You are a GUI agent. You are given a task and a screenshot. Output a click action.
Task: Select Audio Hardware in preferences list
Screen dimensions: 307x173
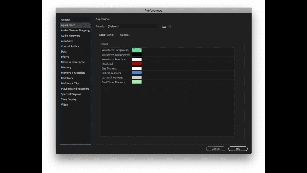(x=71, y=36)
